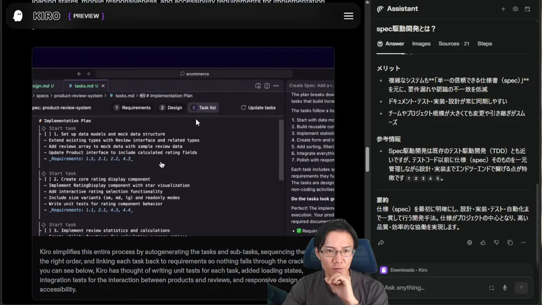
Task: Click the Kiro ghost logo icon
Action: (x=18, y=16)
